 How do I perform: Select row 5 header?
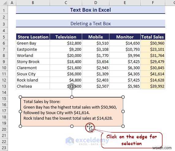pos(4,37)
